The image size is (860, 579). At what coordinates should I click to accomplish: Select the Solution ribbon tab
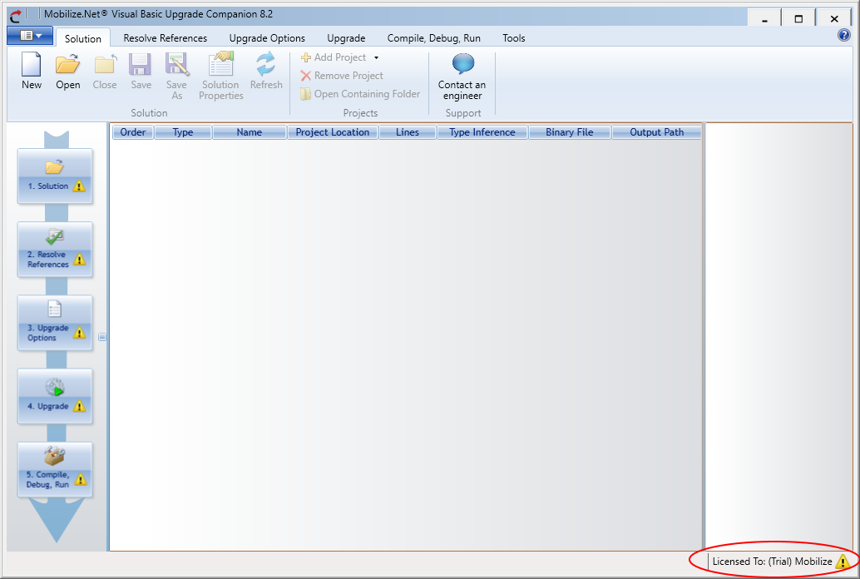pos(83,38)
